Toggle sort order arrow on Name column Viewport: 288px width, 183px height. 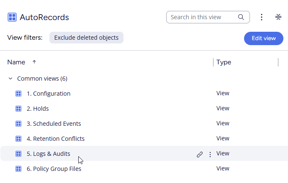pyautogui.click(x=34, y=62)
